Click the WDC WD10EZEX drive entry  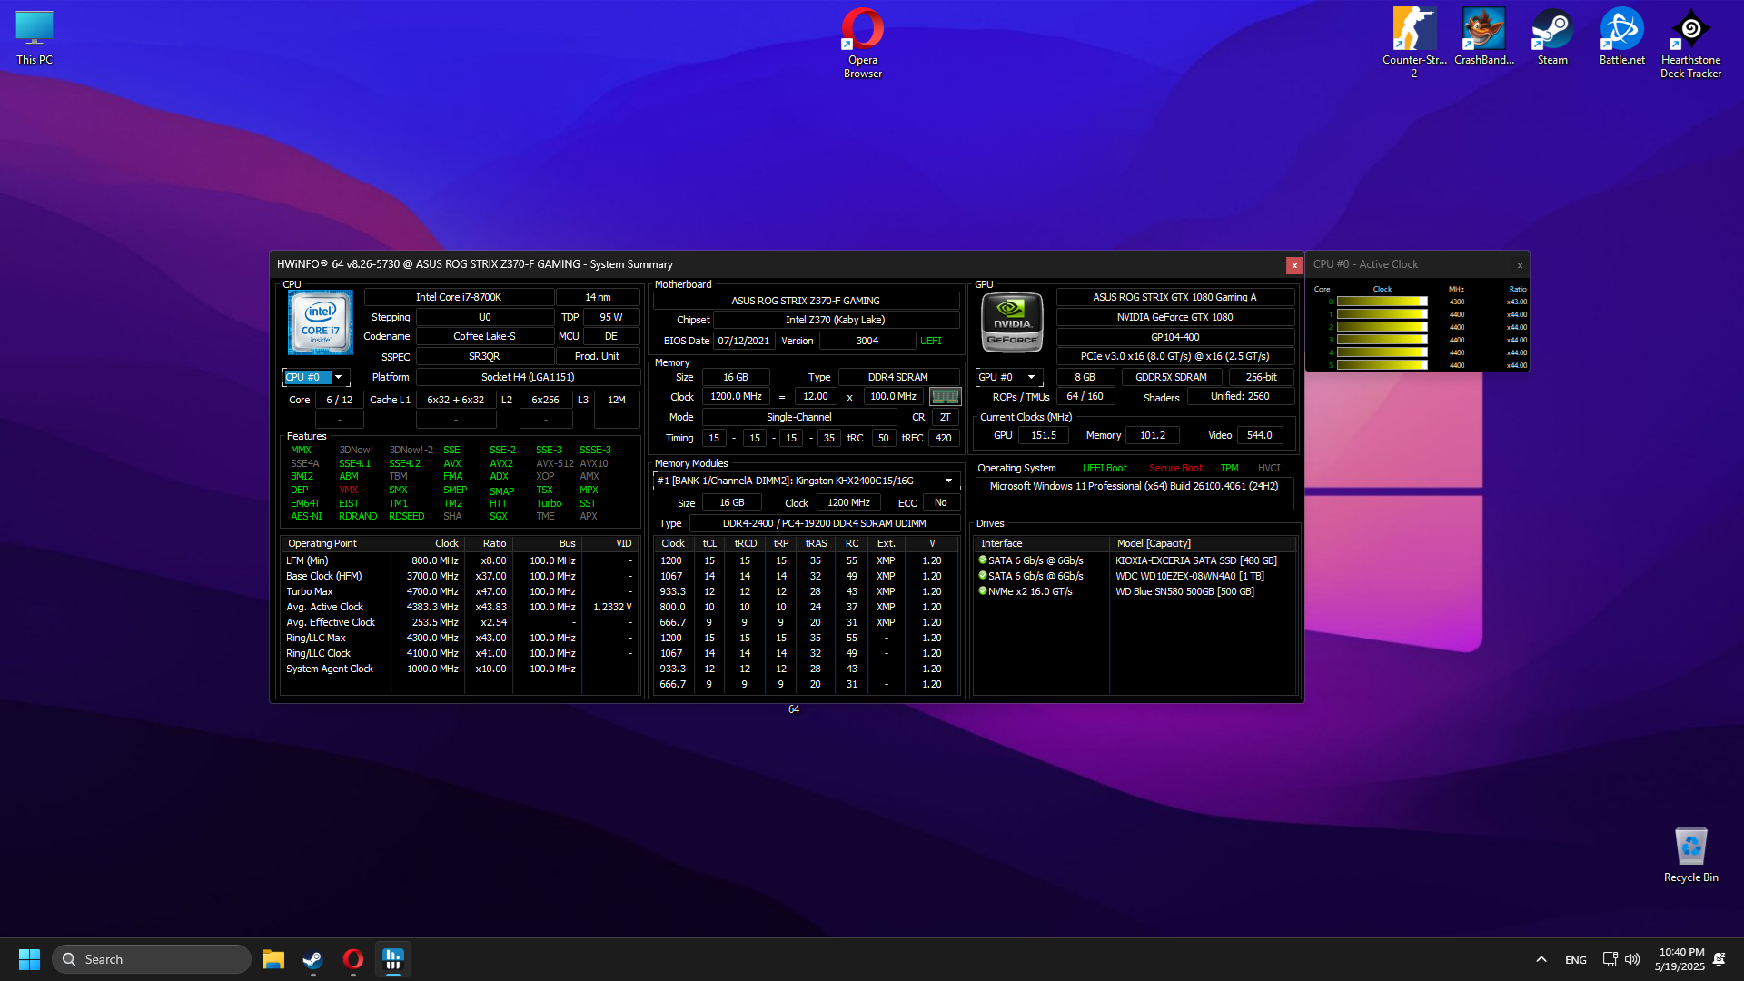(1190, 576)
